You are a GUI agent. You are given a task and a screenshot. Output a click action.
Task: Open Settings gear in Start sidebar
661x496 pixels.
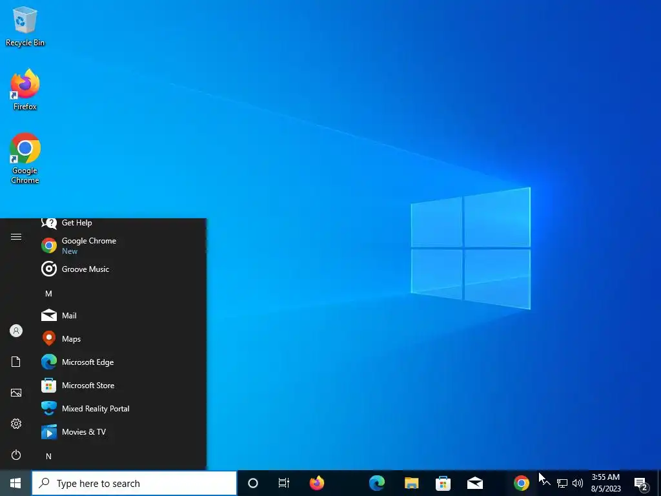click(x=16, y=424)
